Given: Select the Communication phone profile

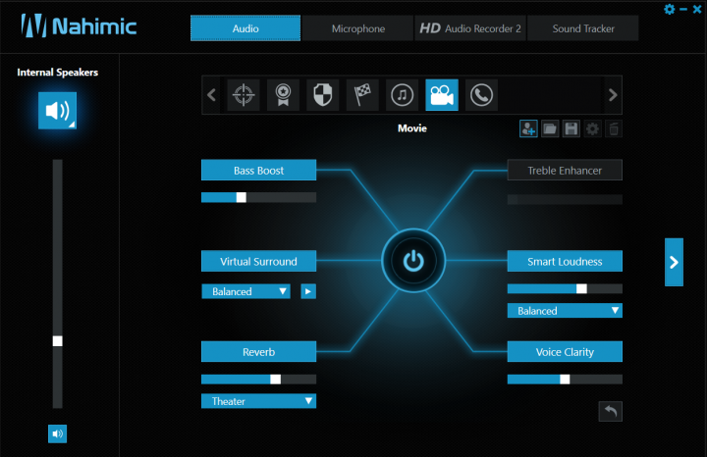Looking at the screenshot, I should point(481,95).
